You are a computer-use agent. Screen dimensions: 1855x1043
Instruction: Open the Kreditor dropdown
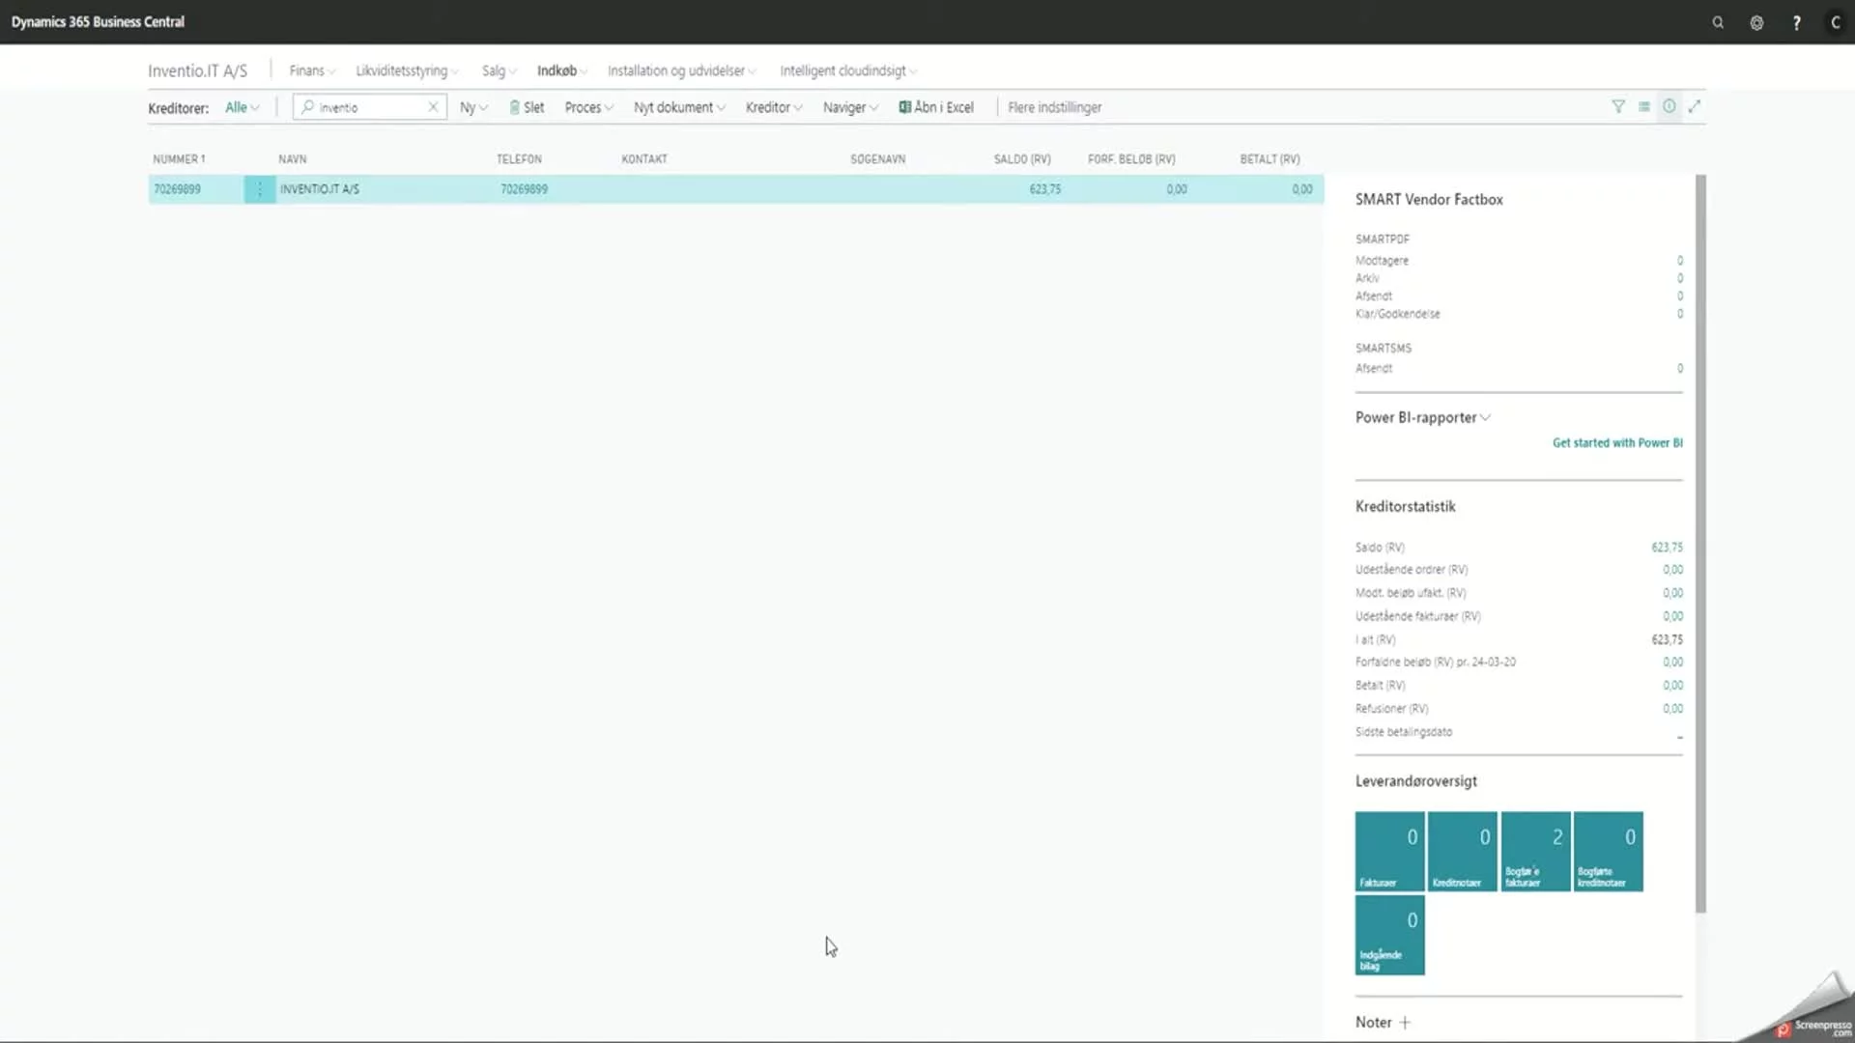click(x=773, y=107)
